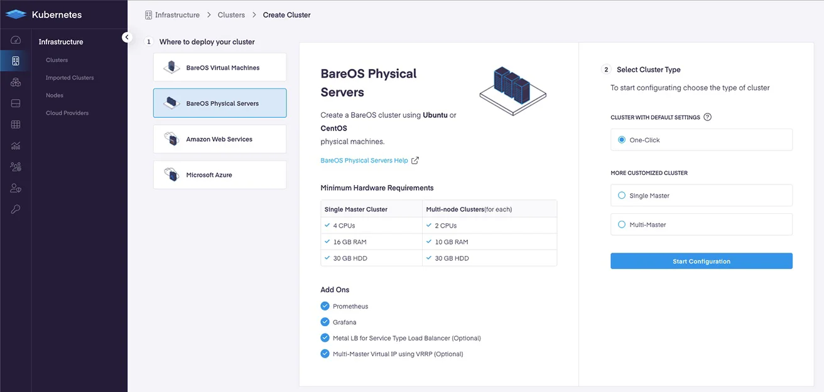
Task: Select the Multi-Master cluster type
Action: point(702,225)
